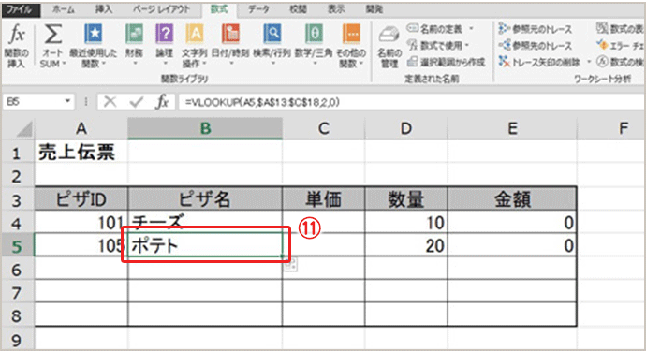Screen dimensions: 646x351
Task: Open the 関数の挿入 (Insert Function) icon
Action: 17,45
